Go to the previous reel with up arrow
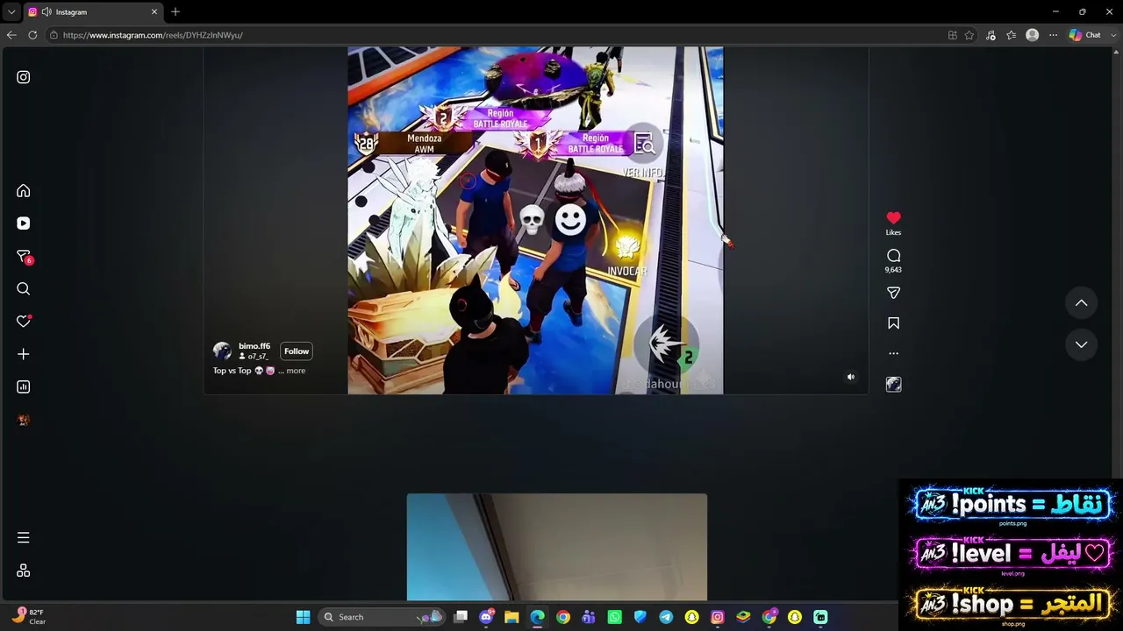This screenshot has height=631, width=1123. coord(1081,303)
